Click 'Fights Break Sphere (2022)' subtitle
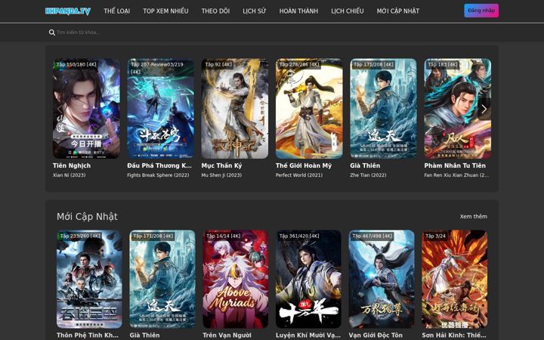The height and width of the screenshot is (340, 544). click(x=158, y=175)
